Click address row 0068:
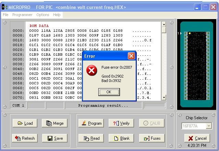219x151 pixels. (x=19, y=93)
